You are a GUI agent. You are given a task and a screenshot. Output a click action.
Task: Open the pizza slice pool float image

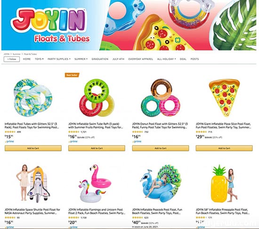224,98
